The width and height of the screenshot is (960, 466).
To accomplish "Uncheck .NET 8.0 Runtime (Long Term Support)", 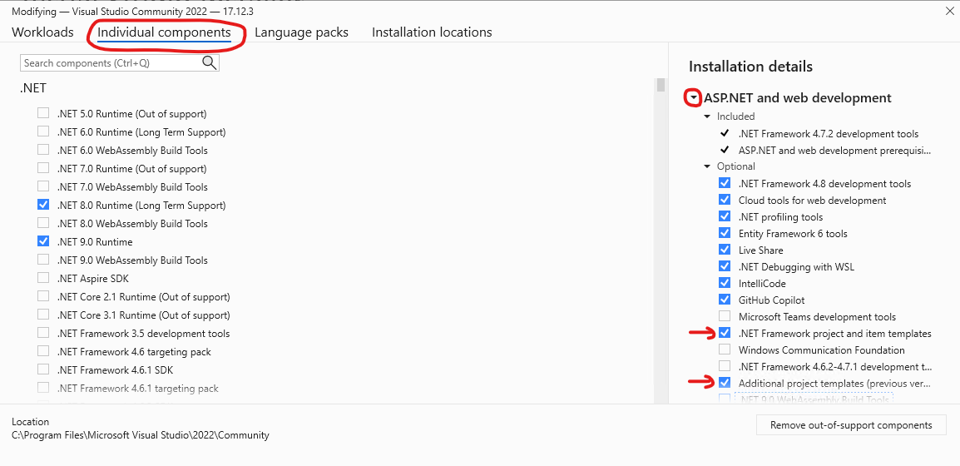I will [x=43, y=205].
